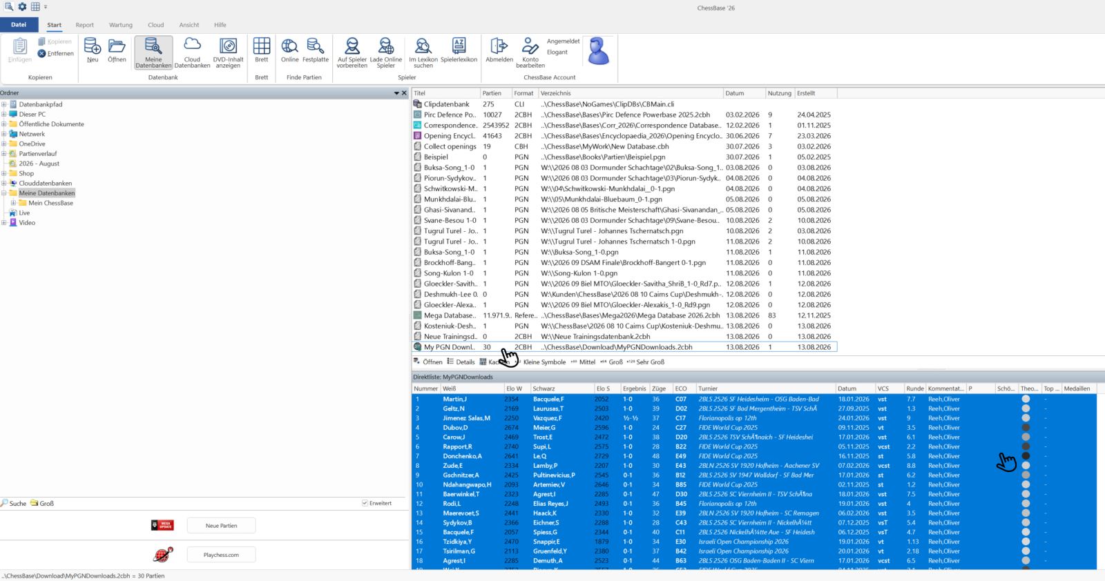Open the Spielerlexikon icon

point(459,50)
